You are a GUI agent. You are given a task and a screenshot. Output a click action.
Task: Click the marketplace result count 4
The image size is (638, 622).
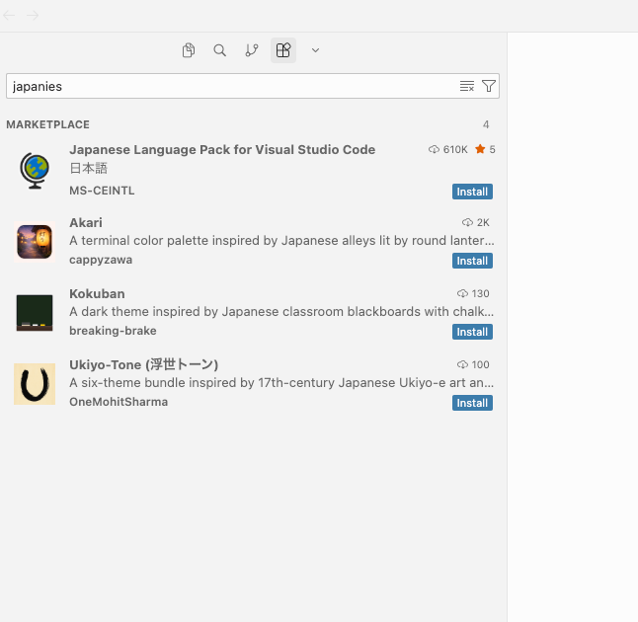tap(486, 124)
